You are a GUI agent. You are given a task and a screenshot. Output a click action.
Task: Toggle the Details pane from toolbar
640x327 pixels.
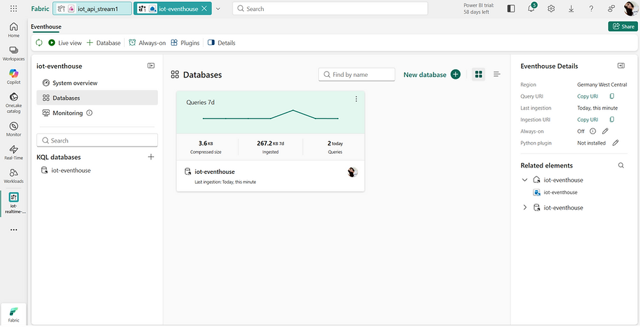[x=221, y=43]
